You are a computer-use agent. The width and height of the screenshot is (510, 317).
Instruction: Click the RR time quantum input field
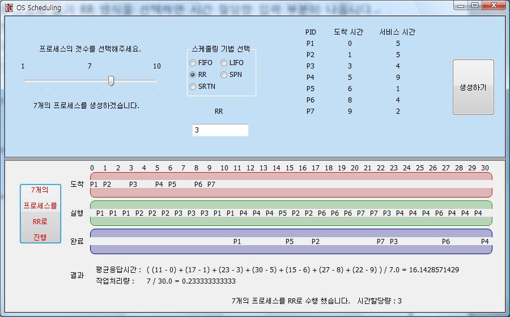(x=220, y=130)
